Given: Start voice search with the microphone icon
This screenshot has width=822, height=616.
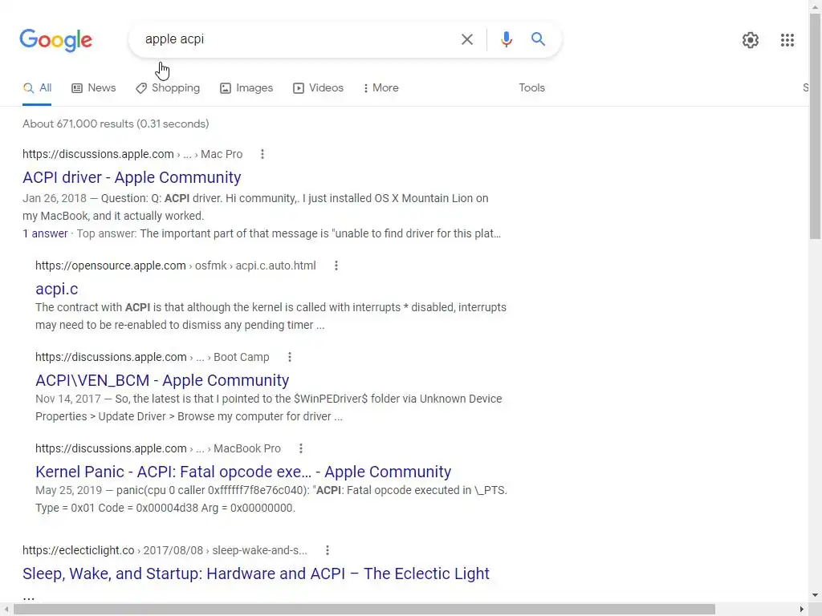Looking at the screenshot, I should [506, 39].
